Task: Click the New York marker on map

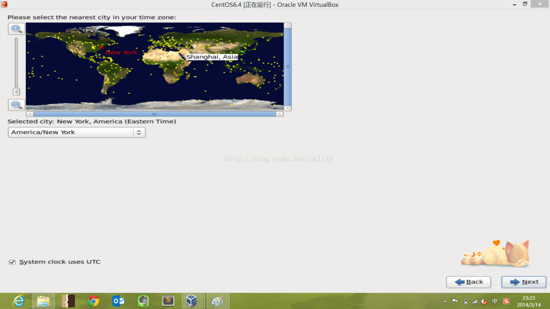Action: click(102, 47)
